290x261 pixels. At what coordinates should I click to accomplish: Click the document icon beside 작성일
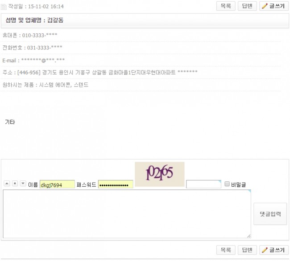[4, 7]
